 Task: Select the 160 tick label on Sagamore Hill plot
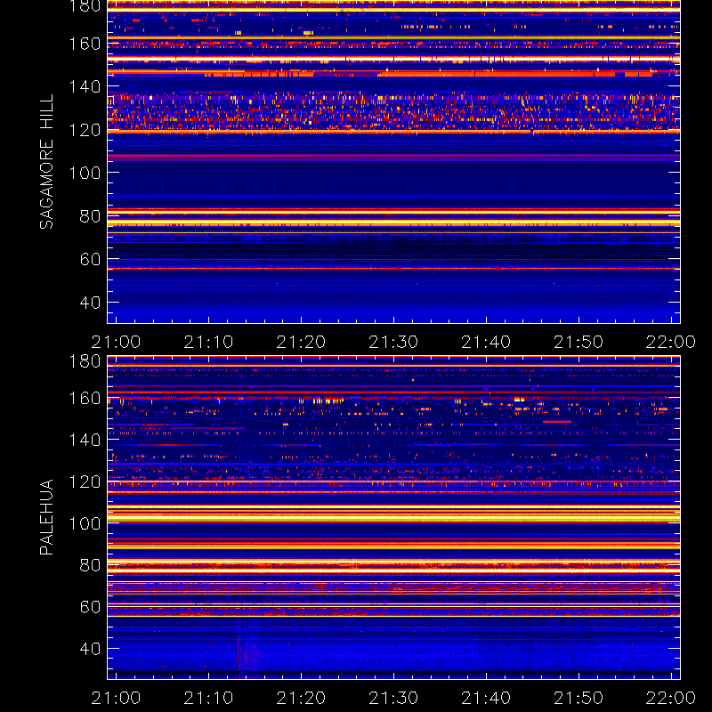(x=85, y=44)
